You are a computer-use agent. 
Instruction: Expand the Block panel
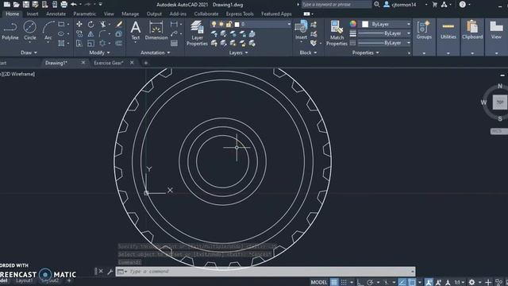[308, 52]
